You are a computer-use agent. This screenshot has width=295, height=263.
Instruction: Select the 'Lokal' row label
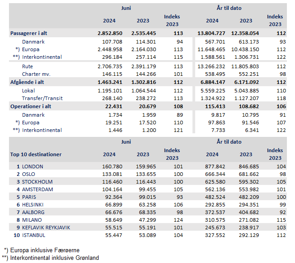click(x=29, y=91)
